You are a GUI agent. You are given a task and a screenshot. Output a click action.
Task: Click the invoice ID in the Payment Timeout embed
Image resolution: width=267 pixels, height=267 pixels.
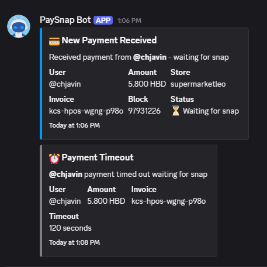pos(168,201)
